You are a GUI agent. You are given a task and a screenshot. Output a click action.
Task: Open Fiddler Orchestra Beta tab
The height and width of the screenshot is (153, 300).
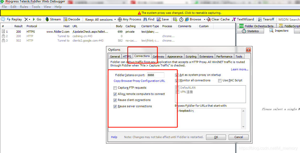point(256,26)
